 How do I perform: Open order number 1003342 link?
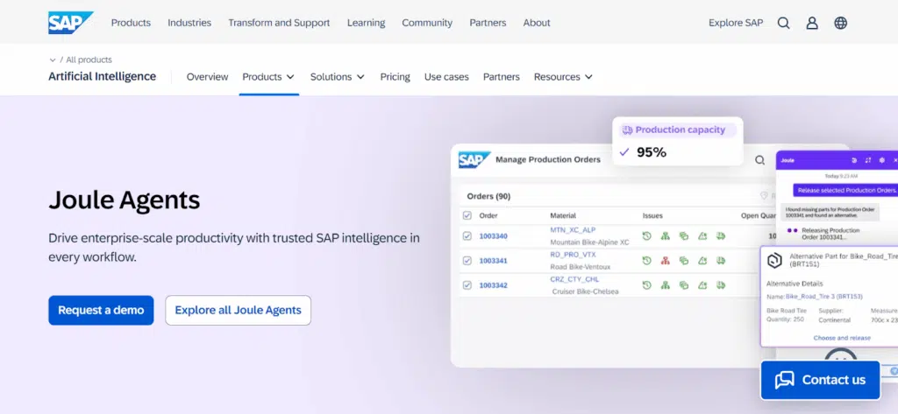pyautogui.click(x=493, y=285)
